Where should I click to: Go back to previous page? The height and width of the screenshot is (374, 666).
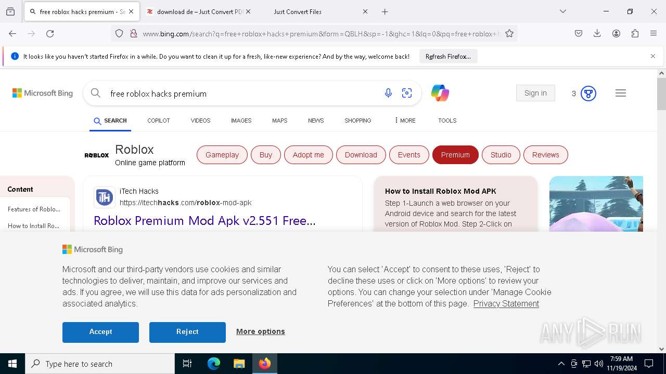[12, 34]
